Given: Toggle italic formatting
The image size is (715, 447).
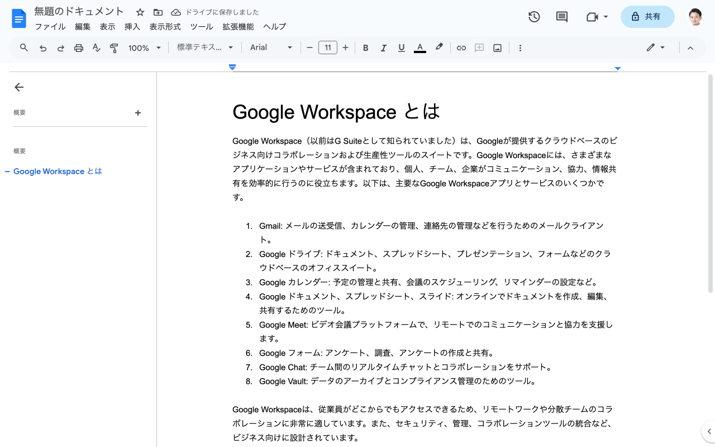Looking at the screenshot, I should click(384, 48).
